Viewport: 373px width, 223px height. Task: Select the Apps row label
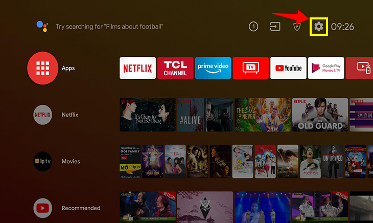tap(68, 68)
